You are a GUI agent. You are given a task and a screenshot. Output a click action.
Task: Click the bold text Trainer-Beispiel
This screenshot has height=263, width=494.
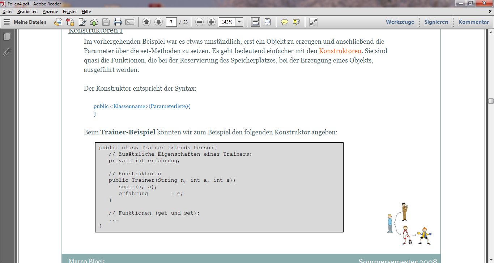coord(128,132)
